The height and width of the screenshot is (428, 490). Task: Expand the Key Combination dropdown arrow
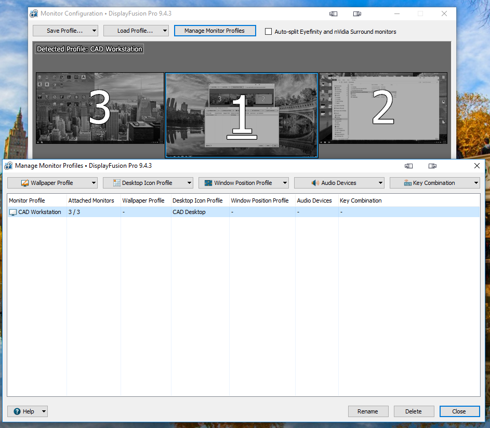(476, 183)
